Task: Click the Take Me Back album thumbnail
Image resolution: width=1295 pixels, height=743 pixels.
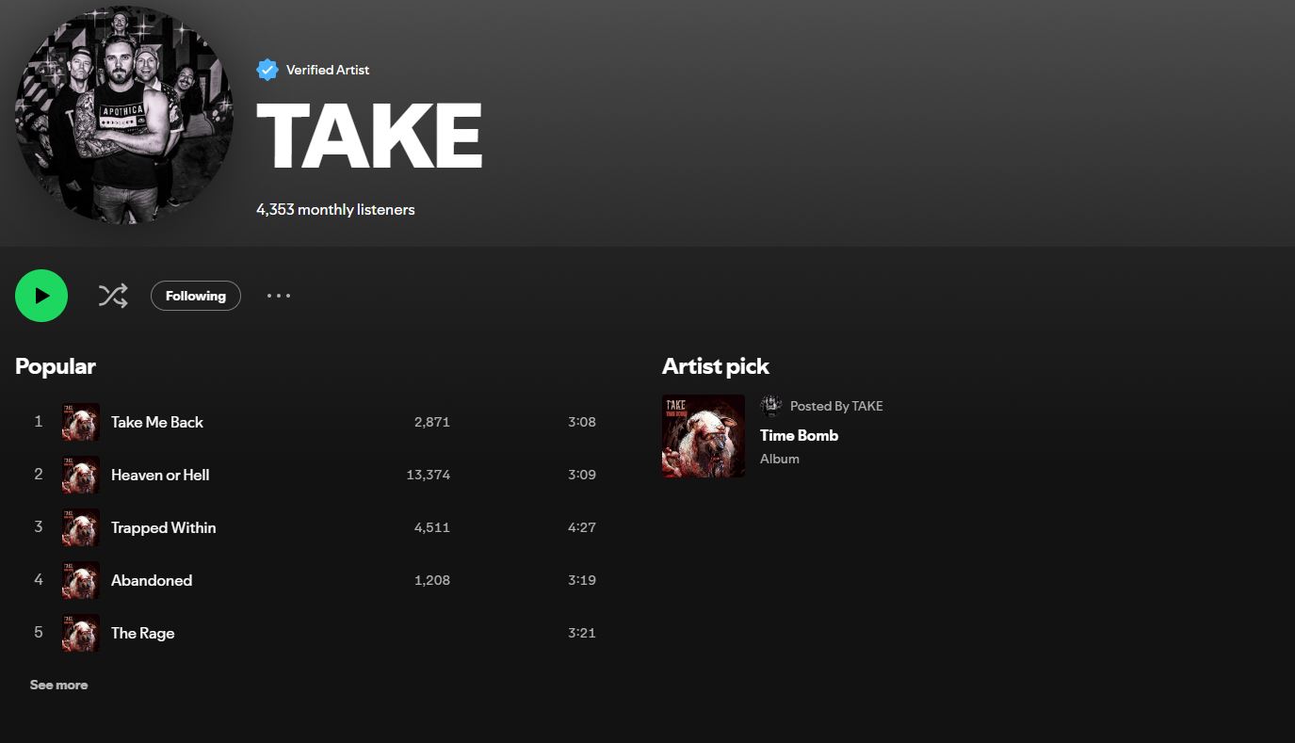Action: click(x=81, y=422)
